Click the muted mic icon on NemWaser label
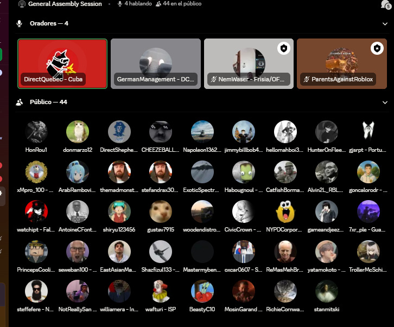Screen dimensions: 394x327 pos(214,79)
